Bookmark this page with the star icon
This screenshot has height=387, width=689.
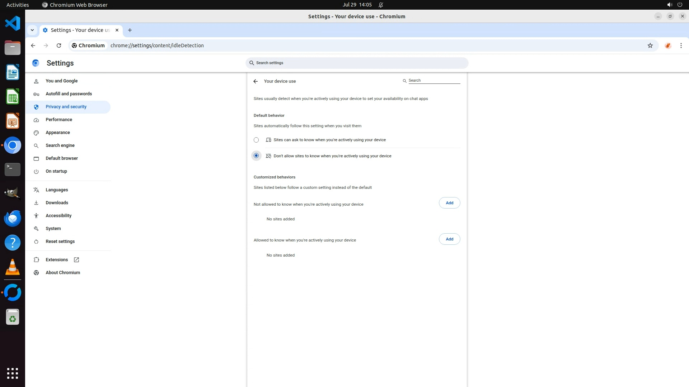[650, 46]
